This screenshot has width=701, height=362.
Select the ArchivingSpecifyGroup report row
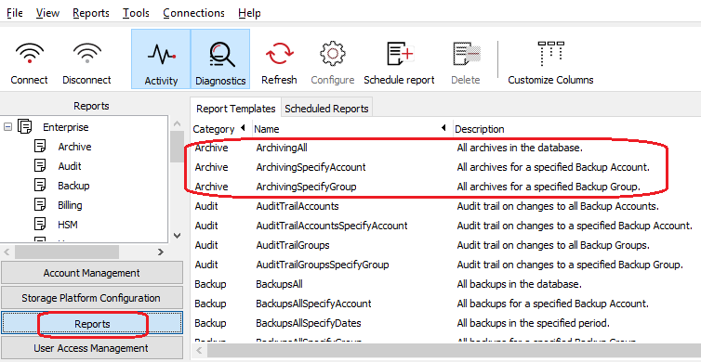[x=446, y=187]
